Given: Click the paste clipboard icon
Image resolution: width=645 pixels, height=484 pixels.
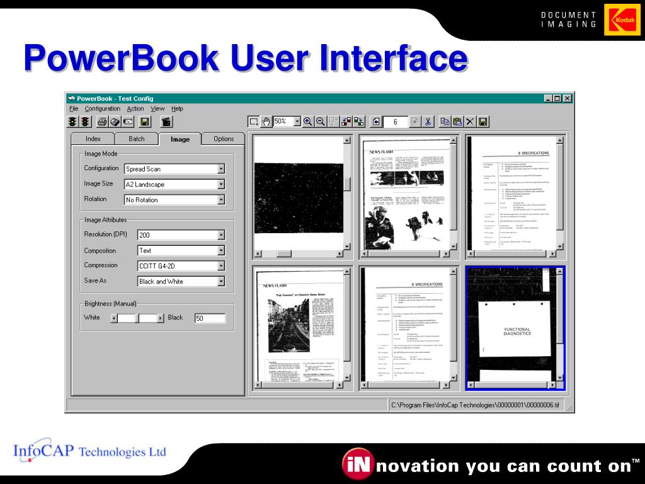Looking at the screenshot, I should [457, 122].
